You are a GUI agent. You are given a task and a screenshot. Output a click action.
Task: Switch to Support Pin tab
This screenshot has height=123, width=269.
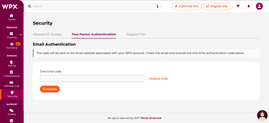point(136,34)
